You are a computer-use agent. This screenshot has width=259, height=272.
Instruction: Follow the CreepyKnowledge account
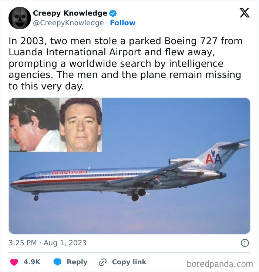click(x=123, y=23)
